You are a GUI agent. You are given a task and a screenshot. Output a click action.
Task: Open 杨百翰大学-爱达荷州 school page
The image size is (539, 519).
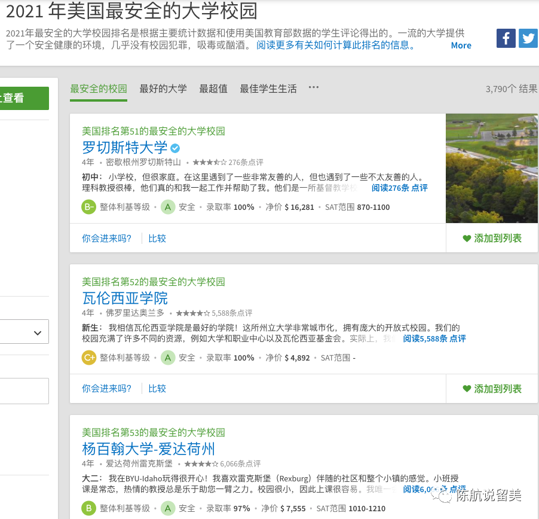click(148, 449)
